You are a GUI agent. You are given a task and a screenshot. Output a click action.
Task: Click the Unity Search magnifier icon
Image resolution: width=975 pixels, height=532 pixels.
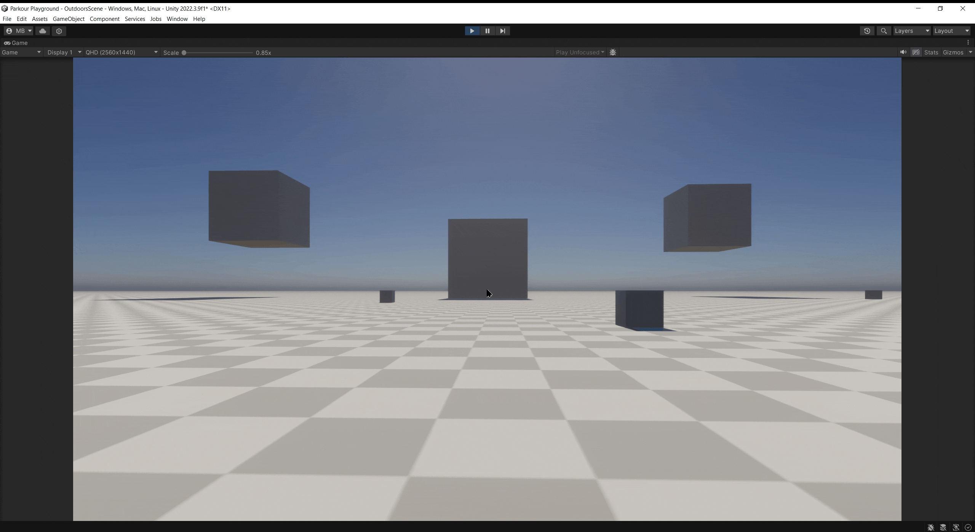pyautogui.click(x=884, y=31)
